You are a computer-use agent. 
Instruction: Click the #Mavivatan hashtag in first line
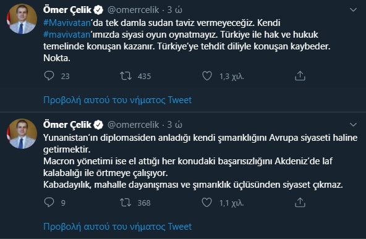tap(67, 23)
